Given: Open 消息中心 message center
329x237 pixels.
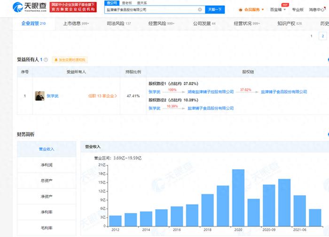Looking at the screenshot, I should click(x=317, y=9).
